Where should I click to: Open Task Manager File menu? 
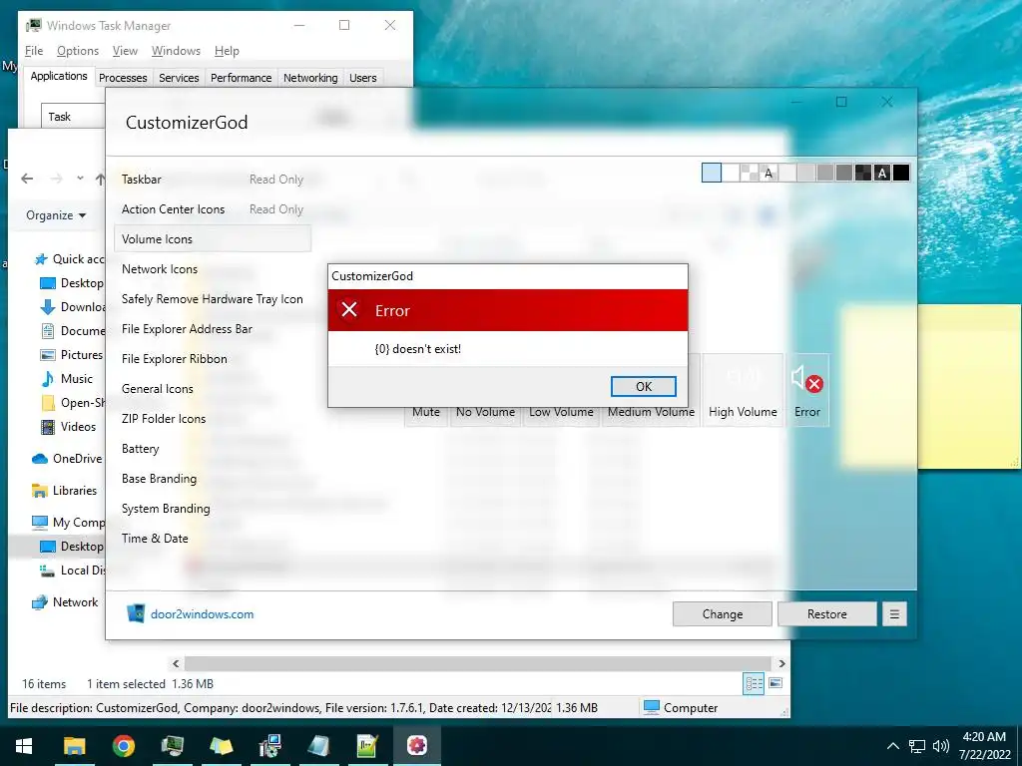coord(34,51)
